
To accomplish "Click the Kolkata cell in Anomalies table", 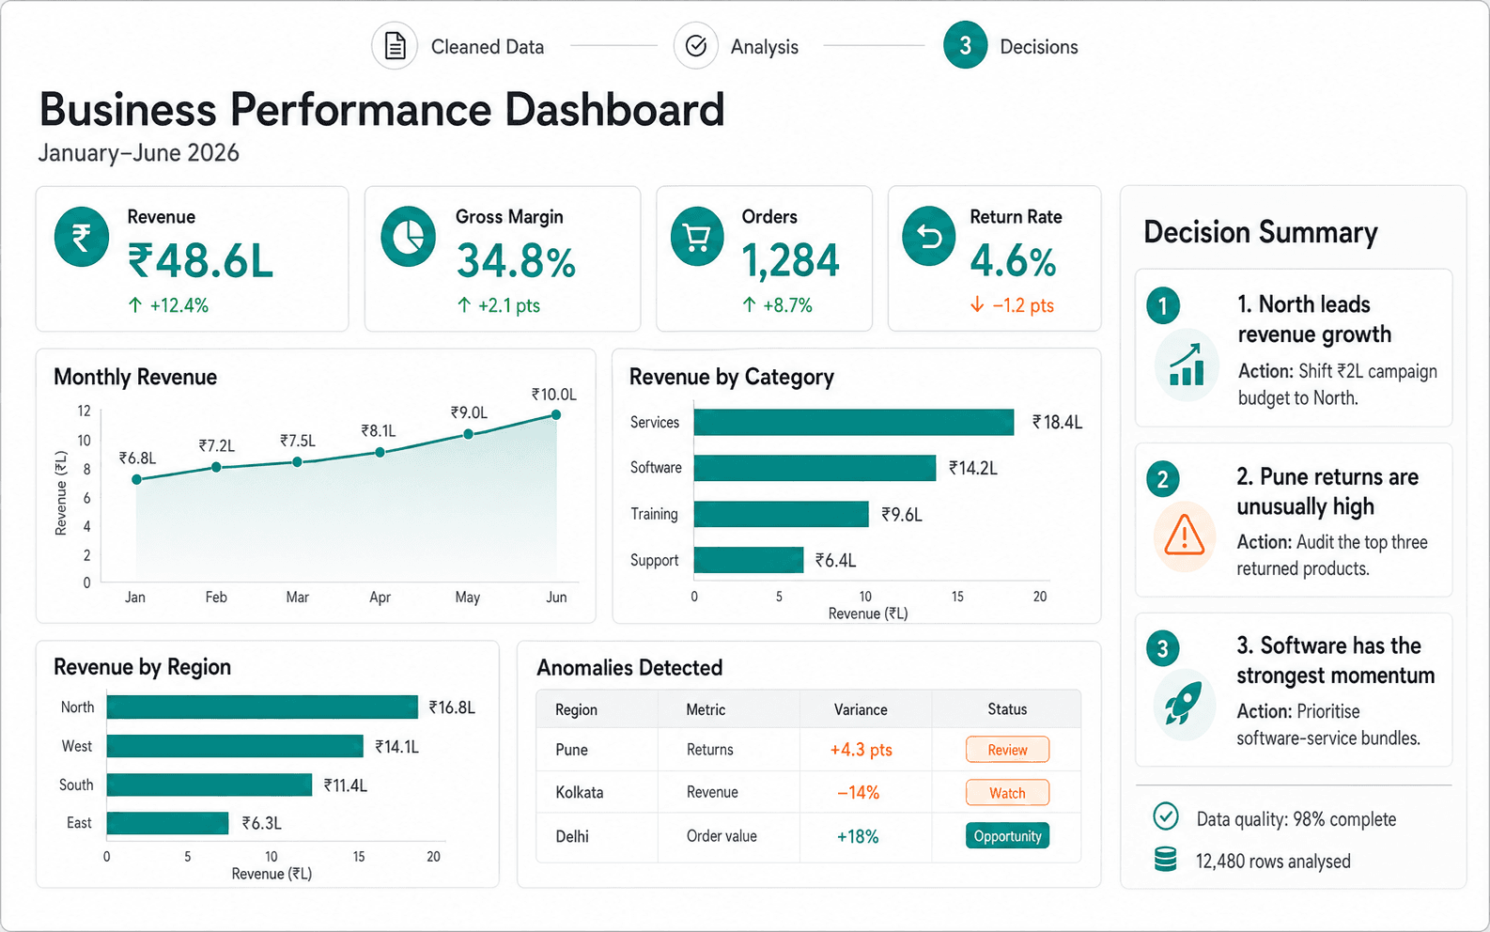I will point(579,793).
